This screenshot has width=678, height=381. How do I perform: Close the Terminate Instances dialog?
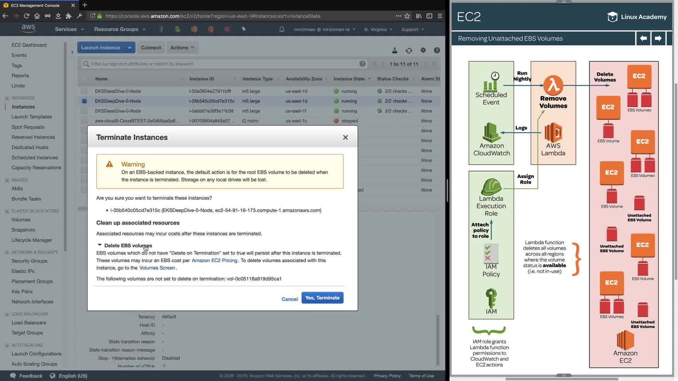[345, 137]
